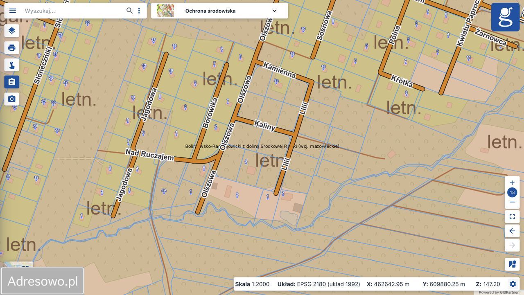Zoom in with the plus button

(x=512, y=183)
